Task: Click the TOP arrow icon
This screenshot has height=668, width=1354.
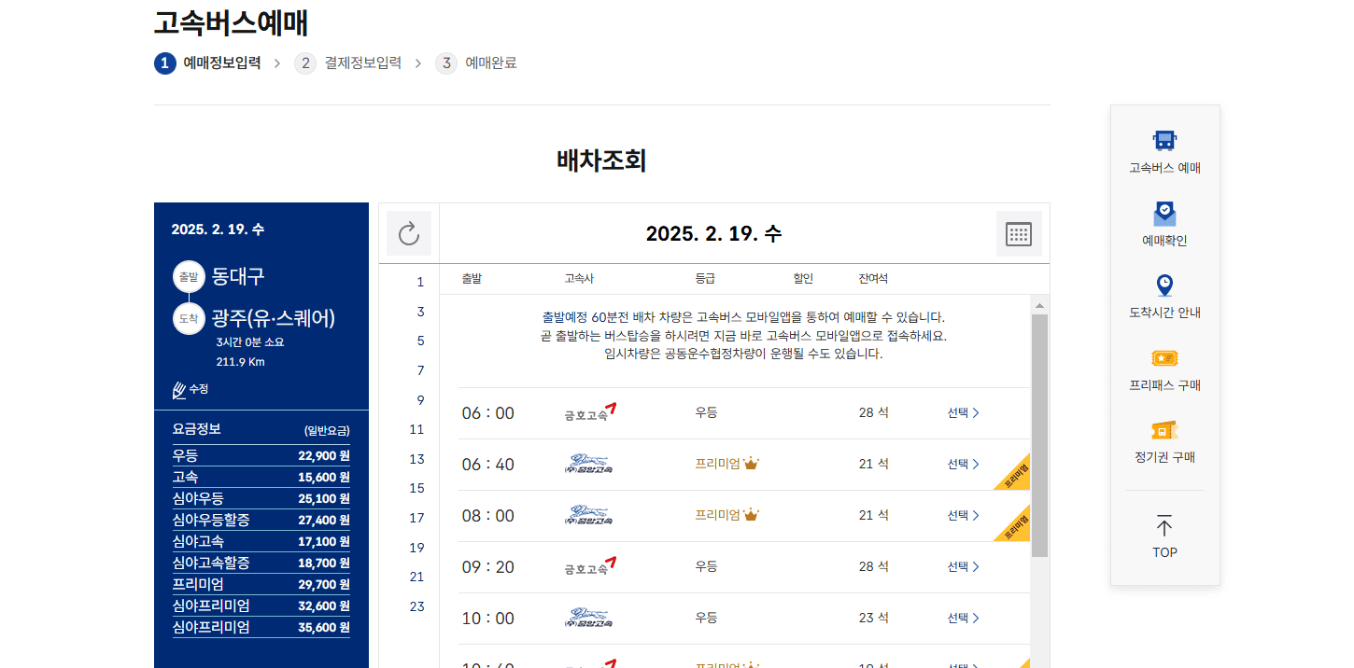Action: click(x=1164, y=525)
